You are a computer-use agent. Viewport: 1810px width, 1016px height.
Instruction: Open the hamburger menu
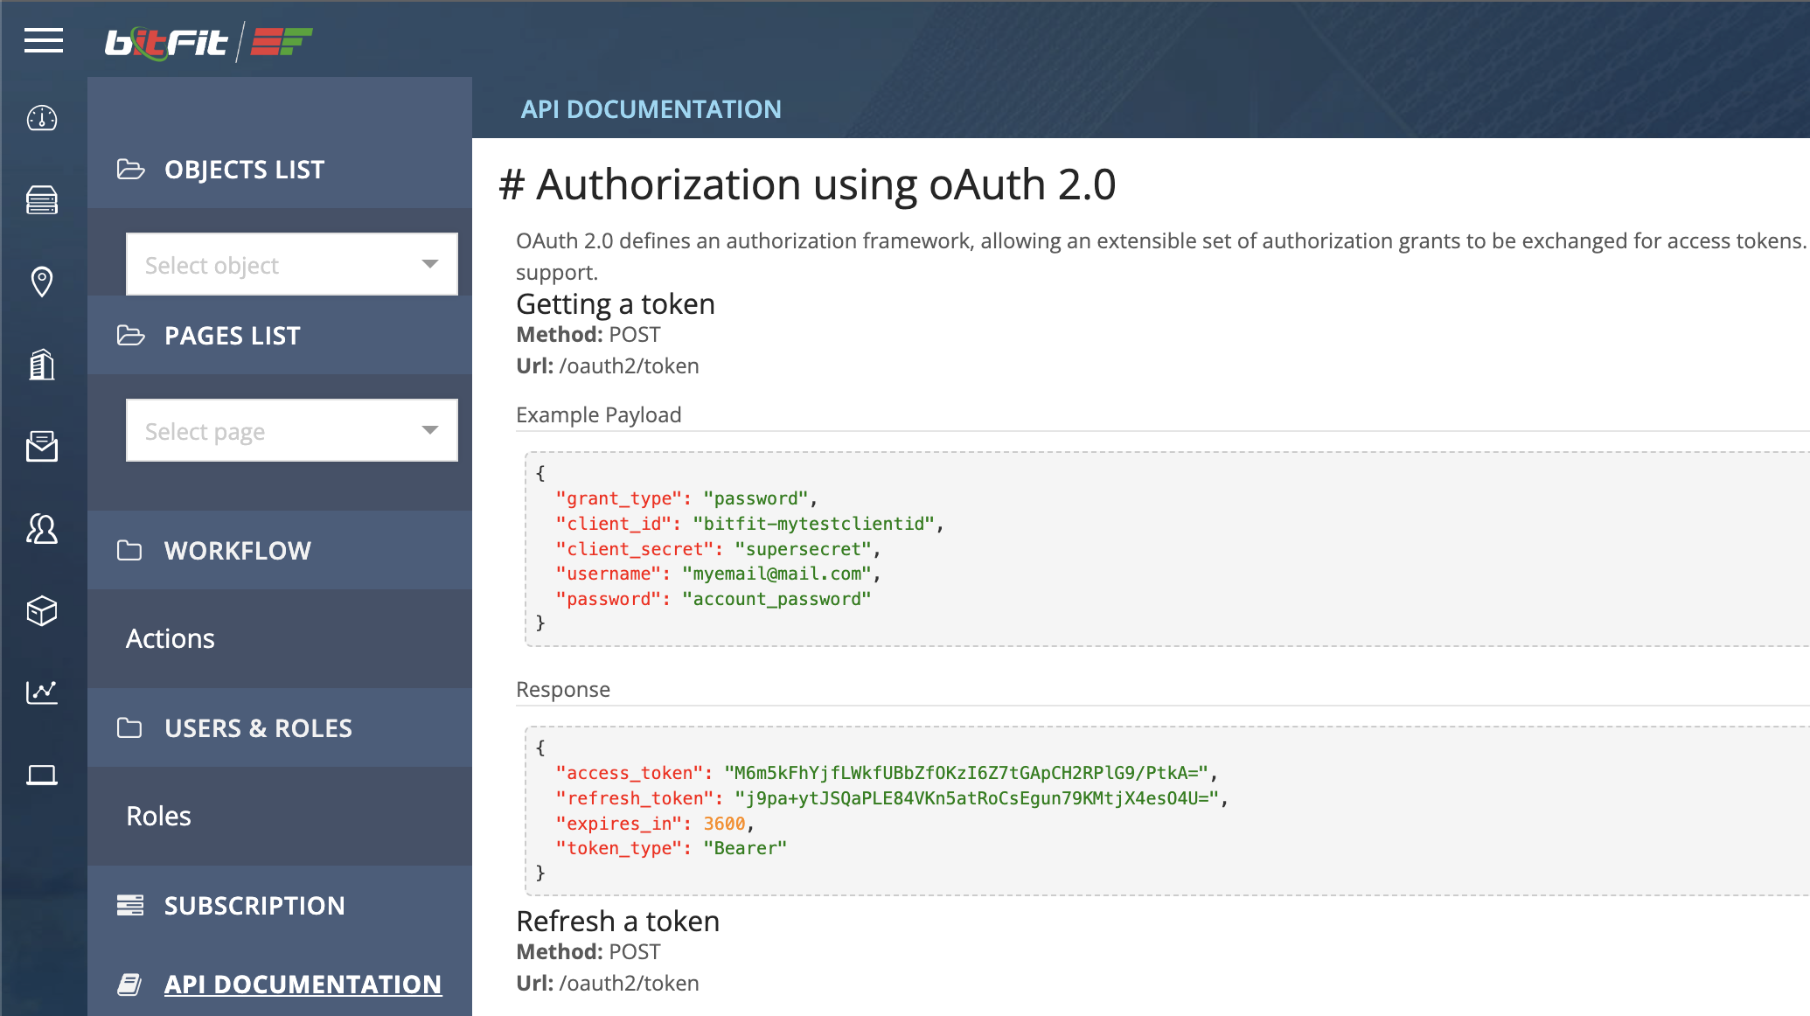(x=43, y=40)
